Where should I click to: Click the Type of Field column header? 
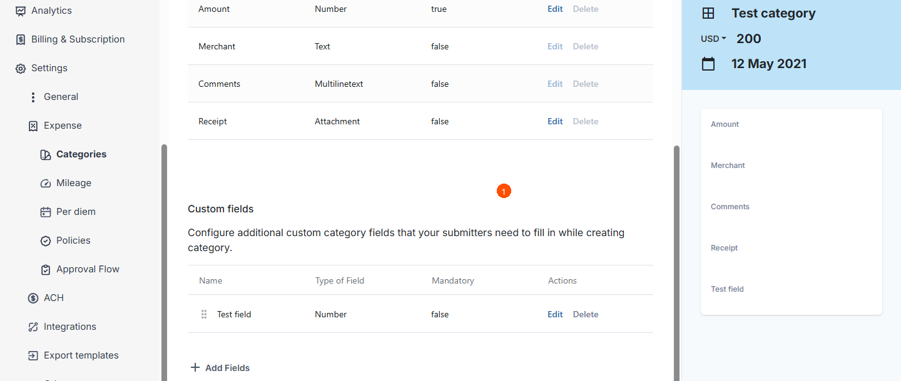340,280
